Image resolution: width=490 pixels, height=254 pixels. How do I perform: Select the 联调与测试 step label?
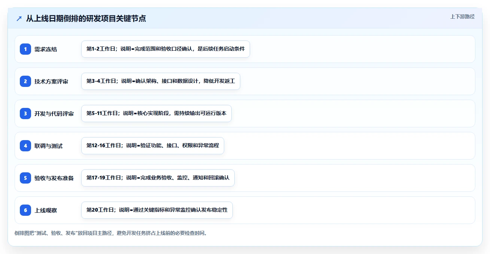coord(48,146)
